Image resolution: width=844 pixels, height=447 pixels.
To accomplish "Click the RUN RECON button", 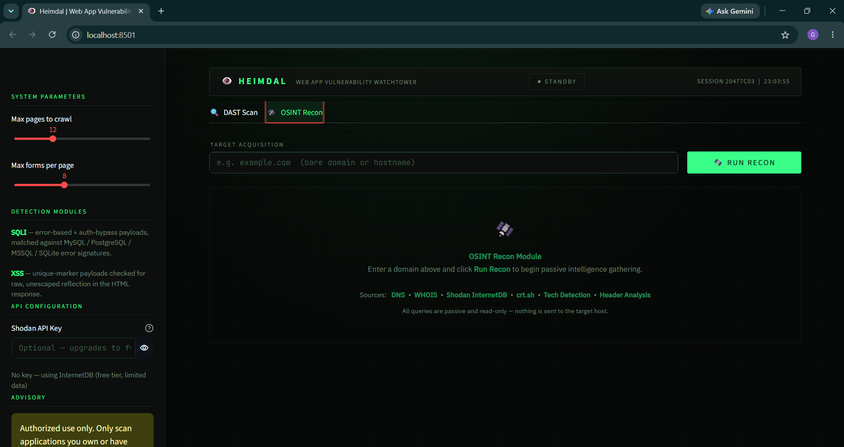I will [x=744, y=163].
